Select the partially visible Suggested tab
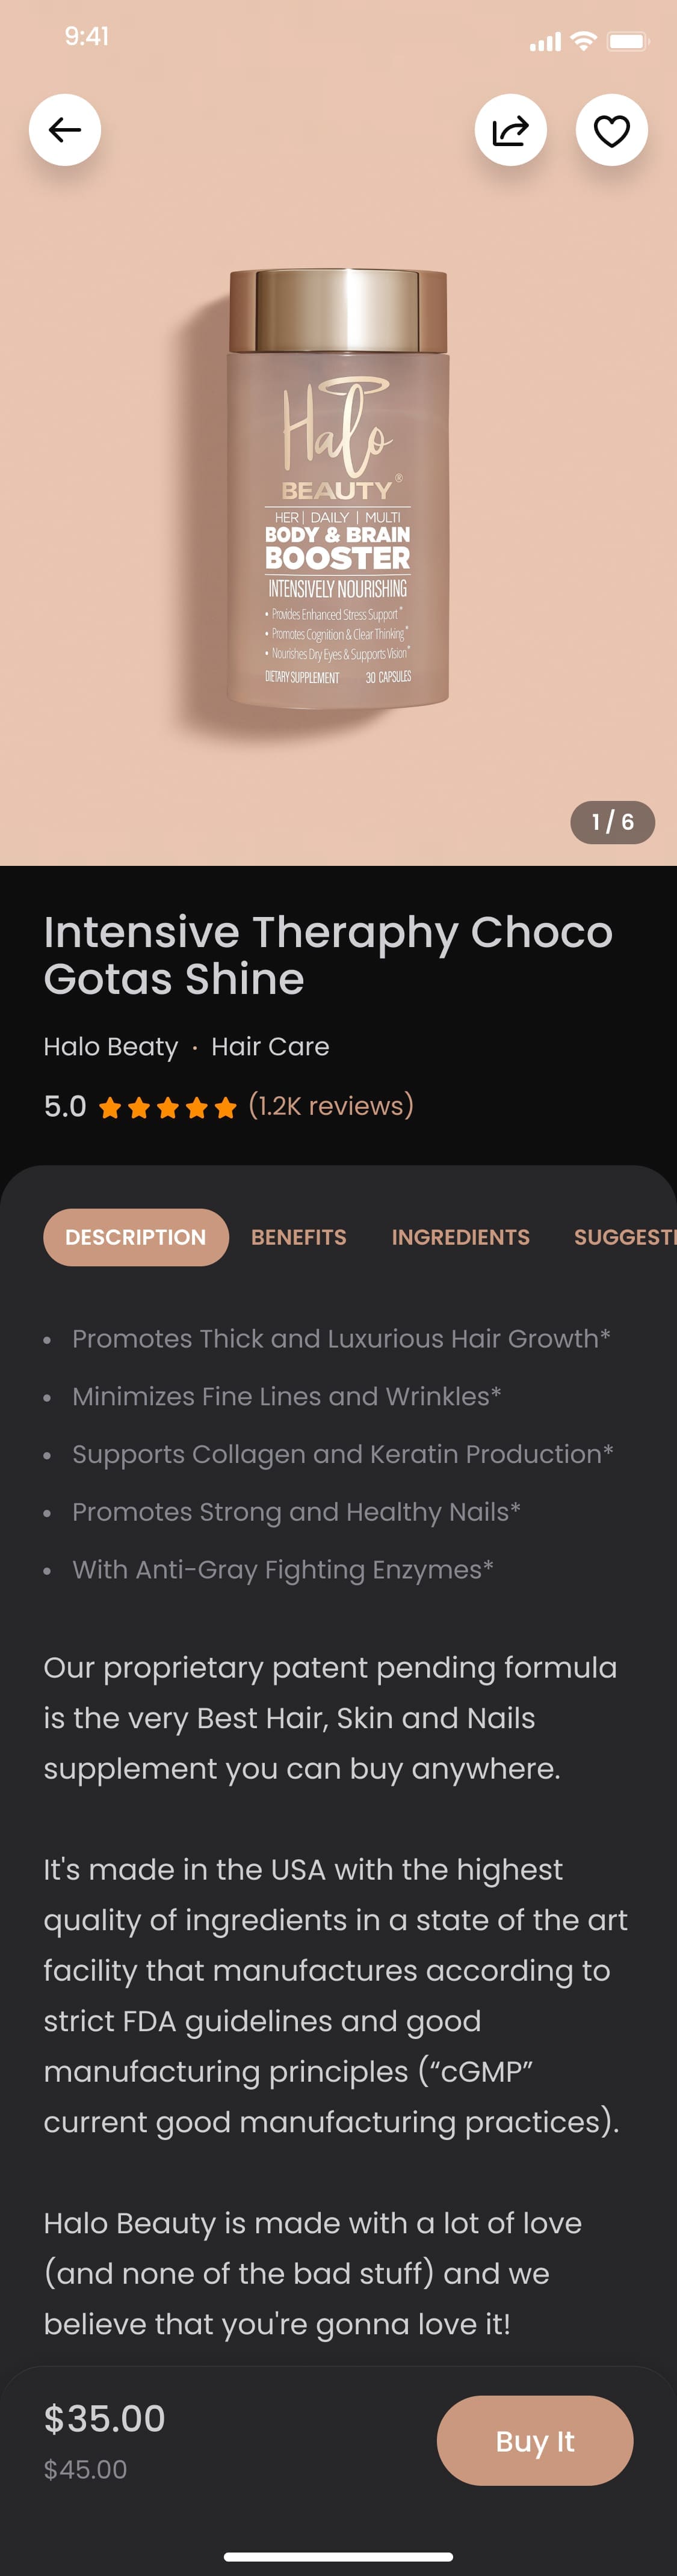The image size is (677, 2576). click(x=625, y=1237)
